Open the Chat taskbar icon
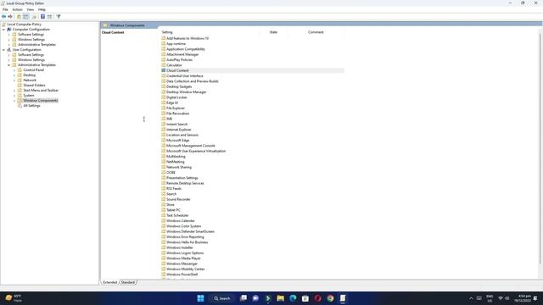 255,298
